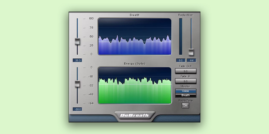The image size is (269, 134).
Task: Click the -48 mark on Energy scale
Action: [x=91, y=94]
